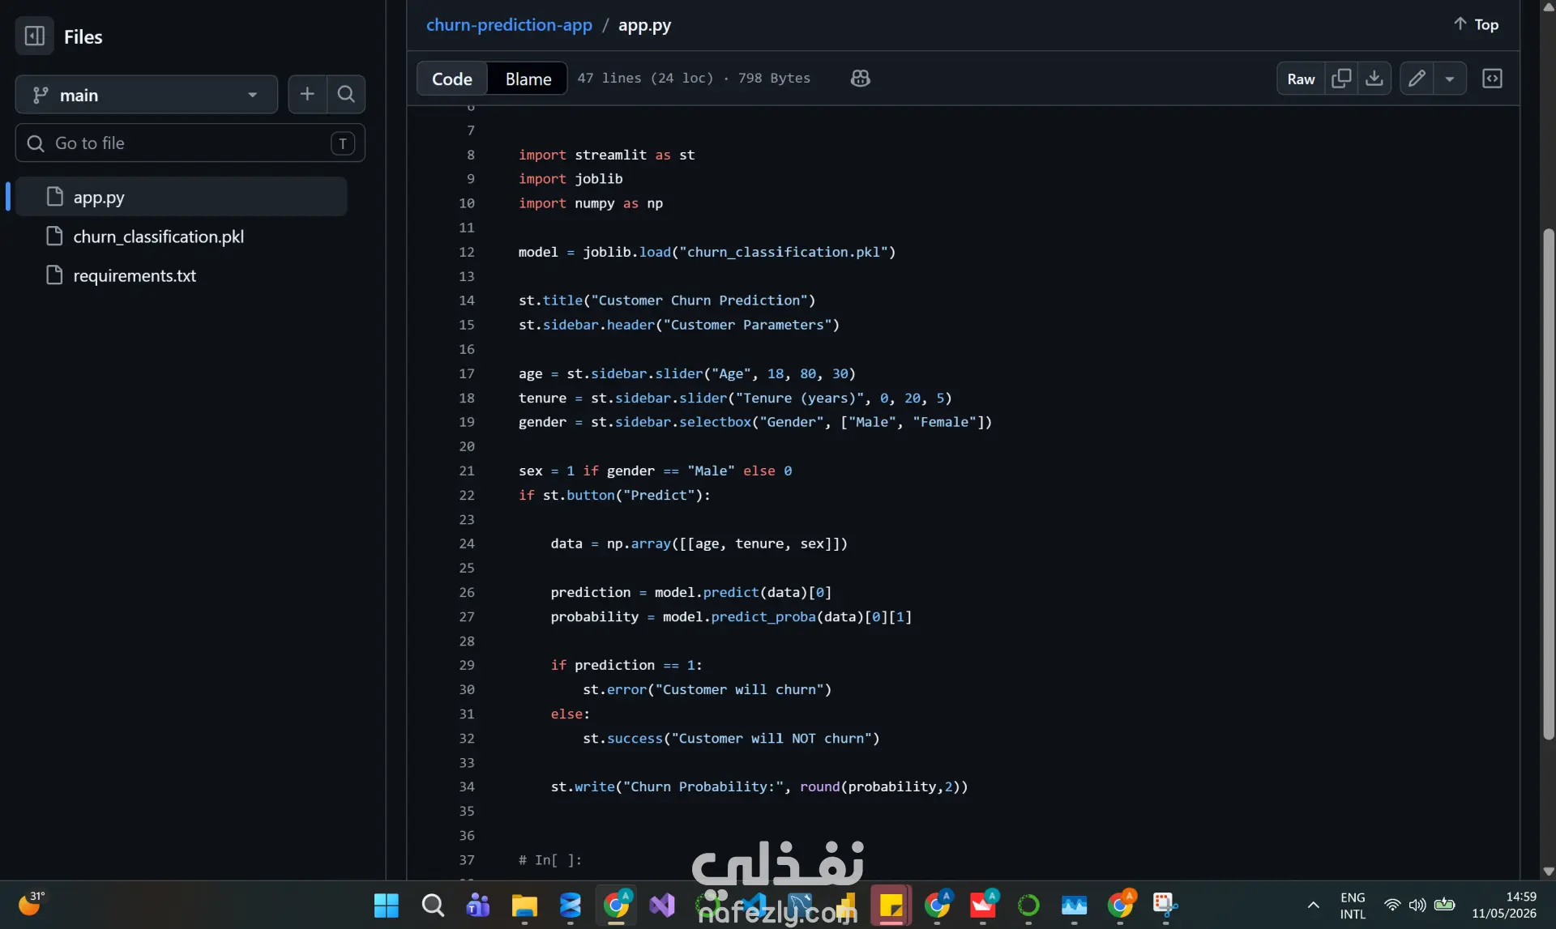The image size is (1556, 929).
Task: Edit this file with the pencil icon
Action: click(1417, 79)
